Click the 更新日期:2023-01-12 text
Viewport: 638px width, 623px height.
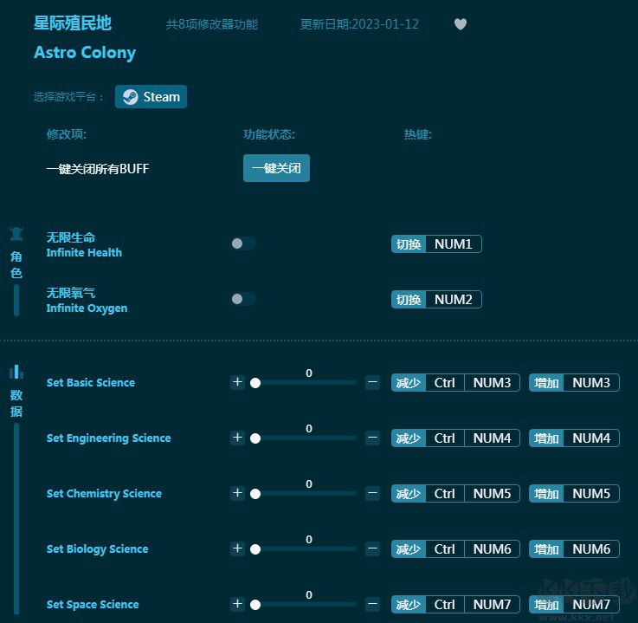pos(359,24)
